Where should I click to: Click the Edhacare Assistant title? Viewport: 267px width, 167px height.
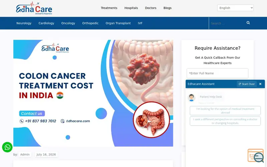pyautogui.click(x=201, y=84)
